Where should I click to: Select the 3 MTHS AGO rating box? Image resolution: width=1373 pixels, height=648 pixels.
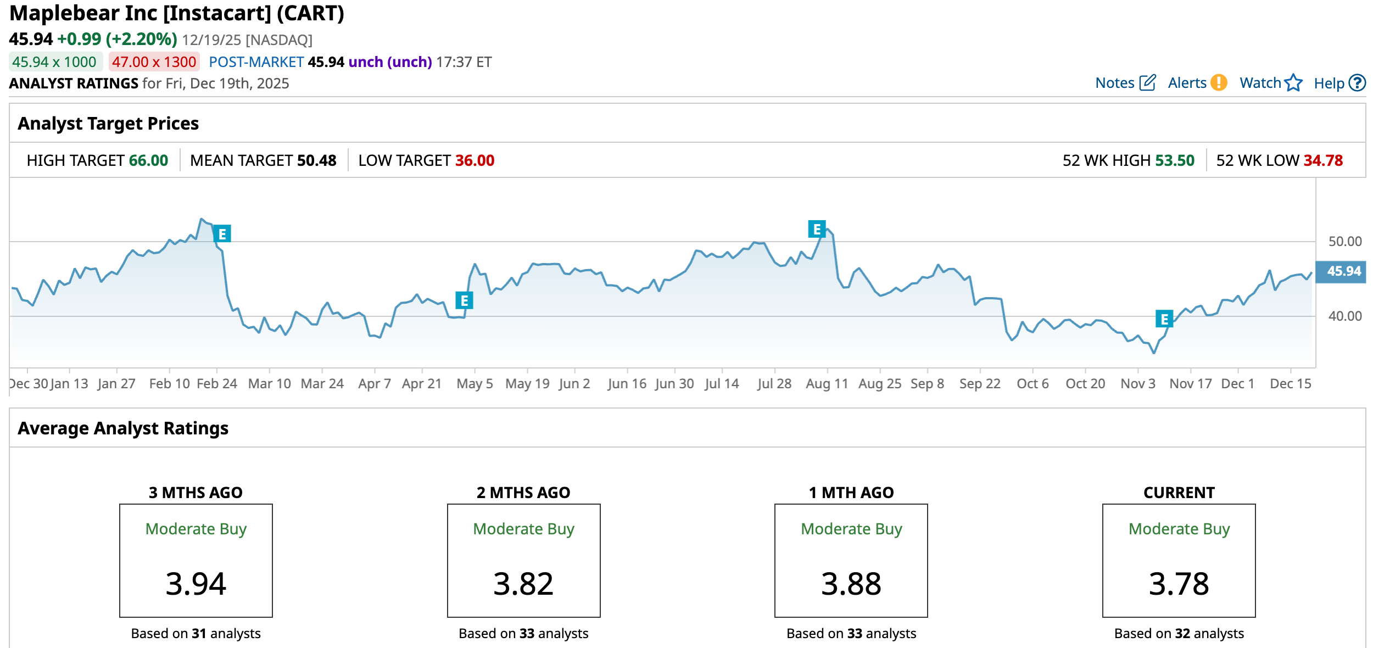tap(196, 560)
